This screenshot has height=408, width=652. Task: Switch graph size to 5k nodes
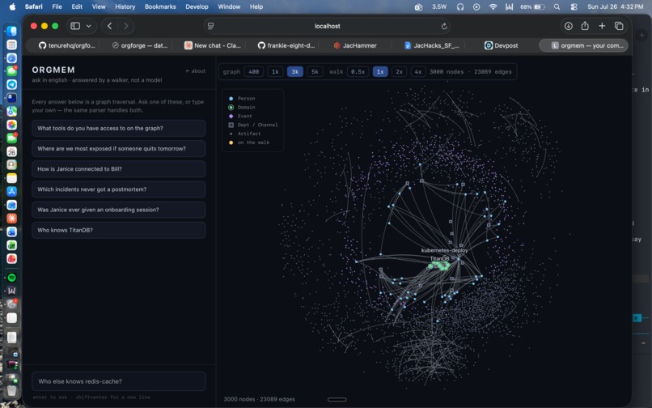point(315,71)
